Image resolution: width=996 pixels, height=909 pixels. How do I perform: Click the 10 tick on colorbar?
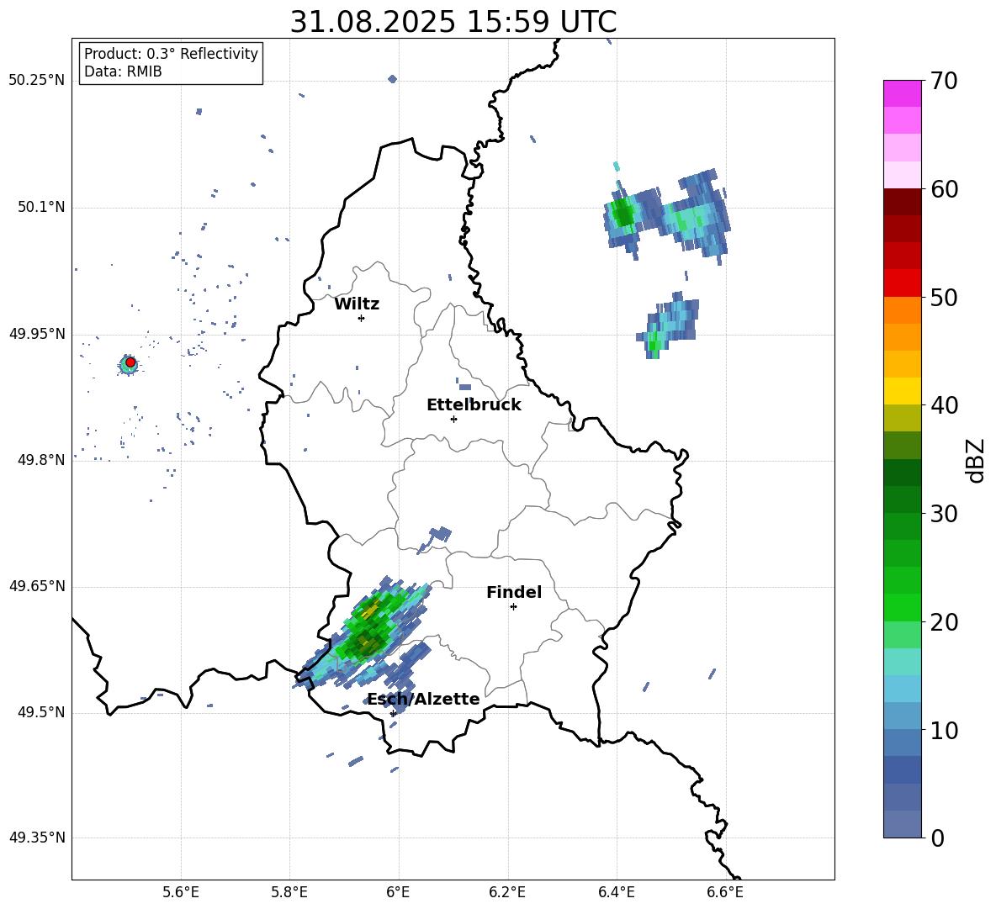click(x=944, y=730)
